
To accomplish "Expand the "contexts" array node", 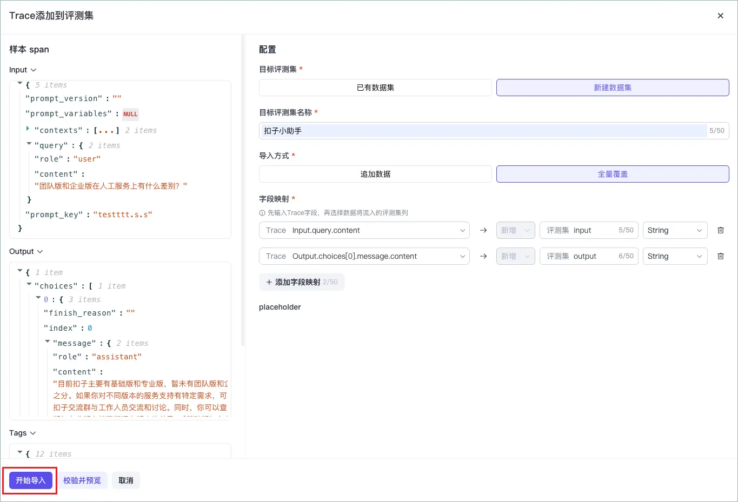I will tap(28, 129).
